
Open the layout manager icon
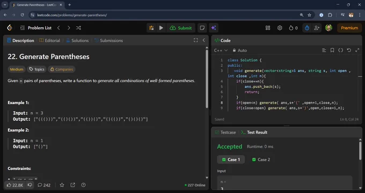[268, 28]
